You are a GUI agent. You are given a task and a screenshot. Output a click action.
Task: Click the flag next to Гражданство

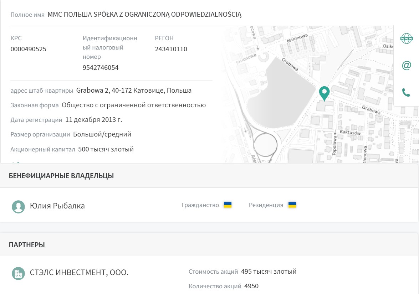point(228,205)
